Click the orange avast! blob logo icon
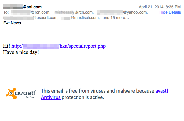Screen dimensions: 184x121 (11, 94)
